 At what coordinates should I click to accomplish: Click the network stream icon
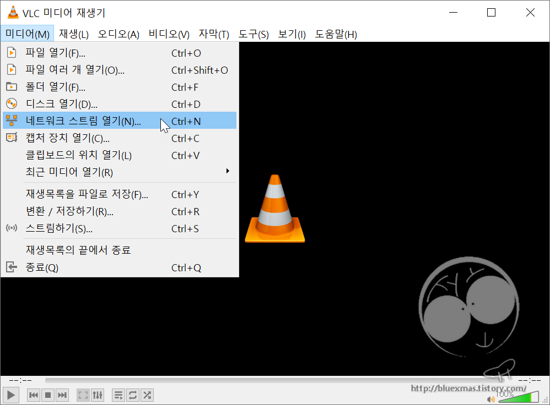pyautogui.click(x=12, y=121)
